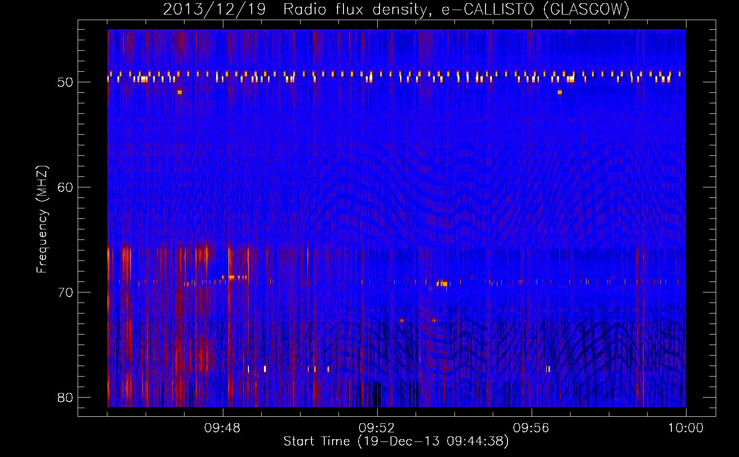Select the 80 frequency tick label
This screenshot has height=457, width=739.
tap(66, 398)
